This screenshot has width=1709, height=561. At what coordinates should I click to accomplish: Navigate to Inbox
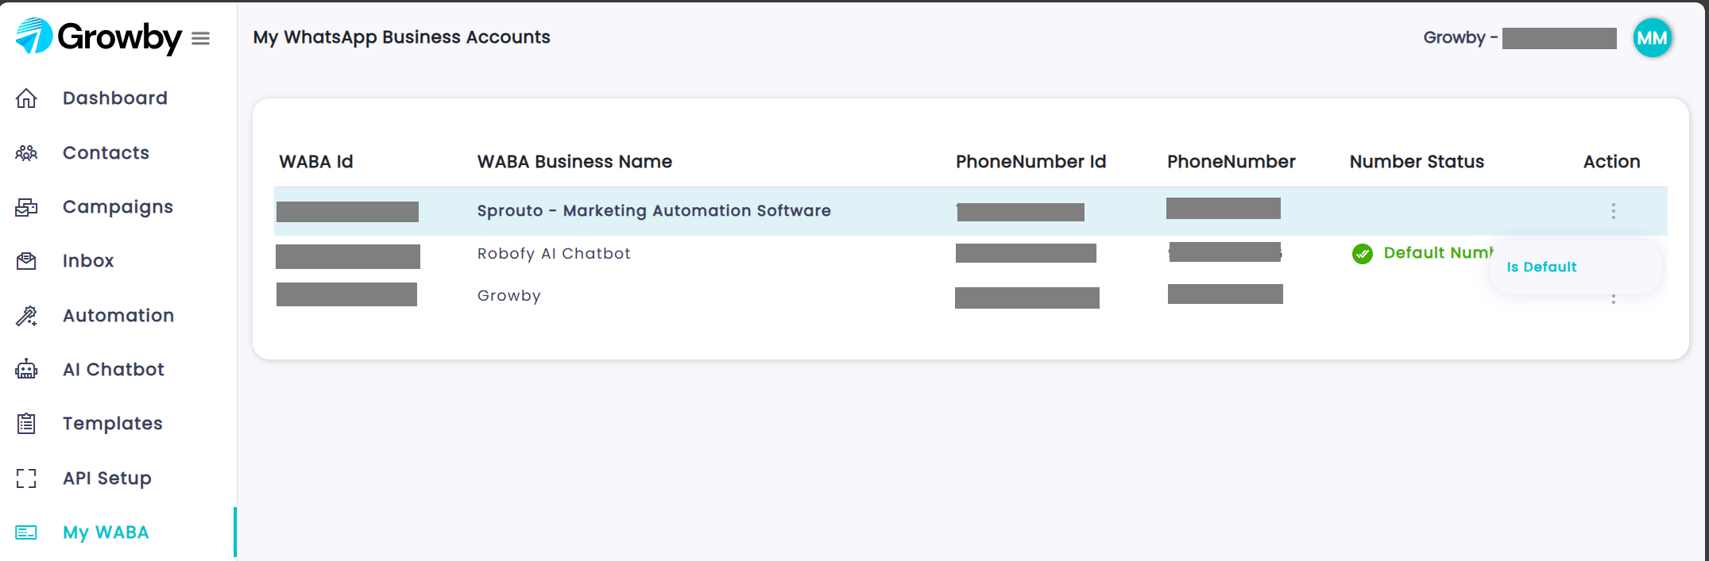(x=88, y=261)
